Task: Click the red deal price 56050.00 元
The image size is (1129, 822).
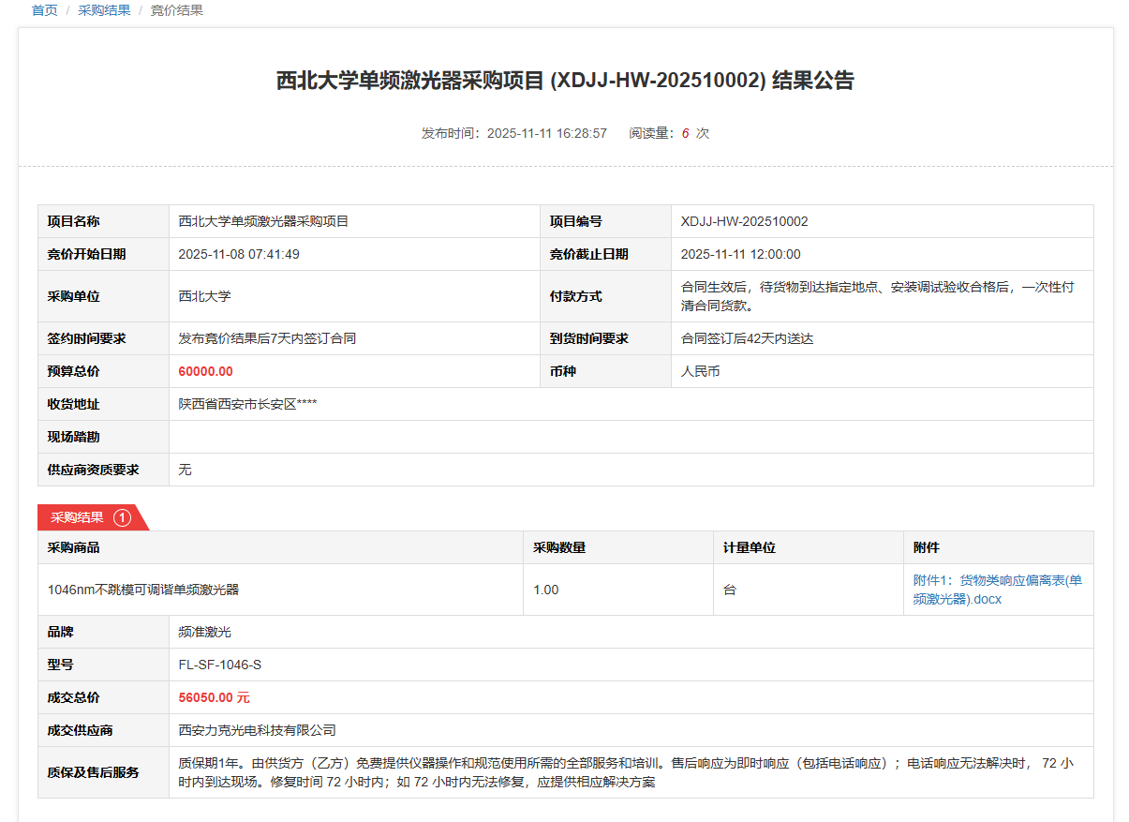Action: (214, 697)
